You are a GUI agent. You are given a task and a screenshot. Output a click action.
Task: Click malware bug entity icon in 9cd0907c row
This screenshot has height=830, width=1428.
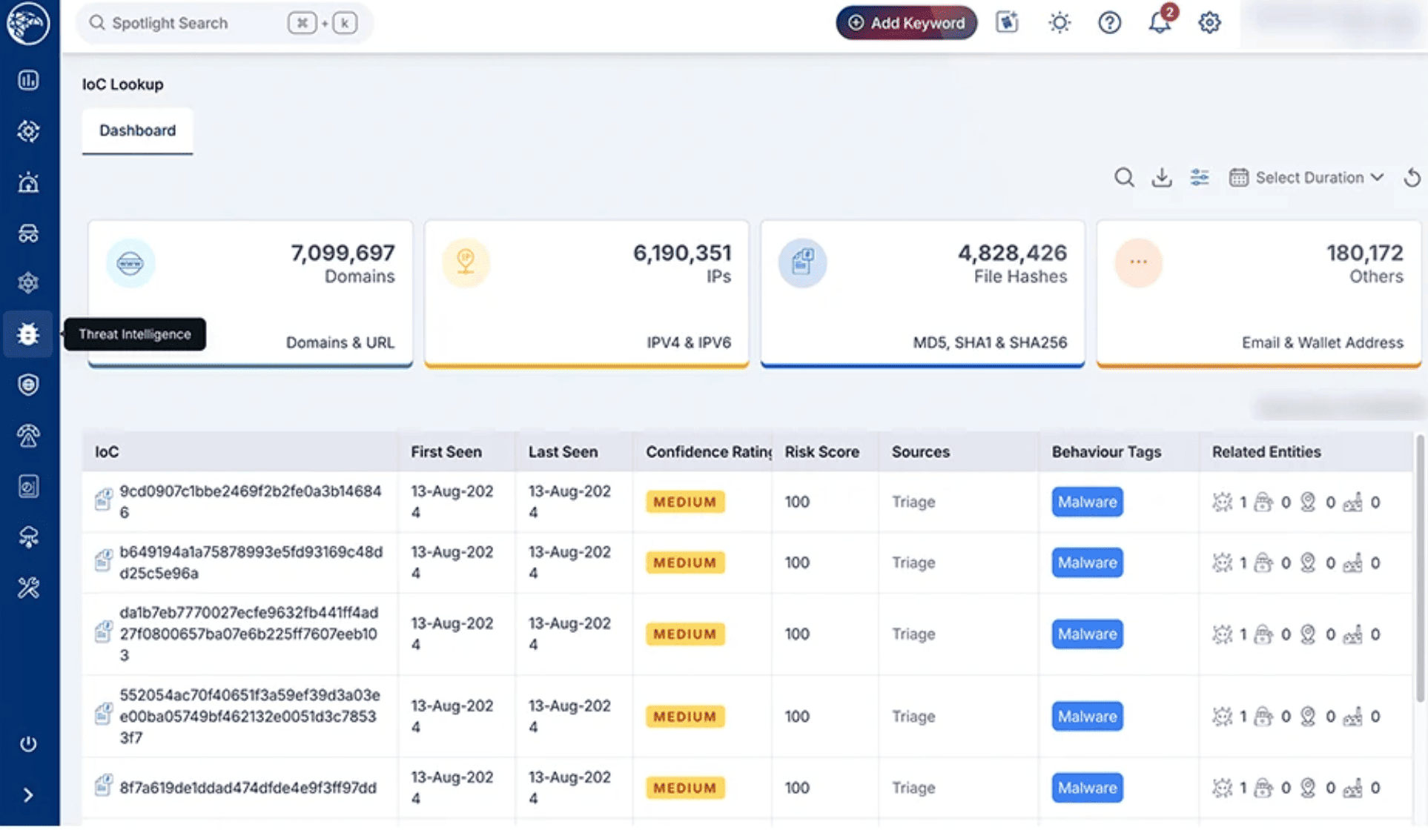[1222, 502]
